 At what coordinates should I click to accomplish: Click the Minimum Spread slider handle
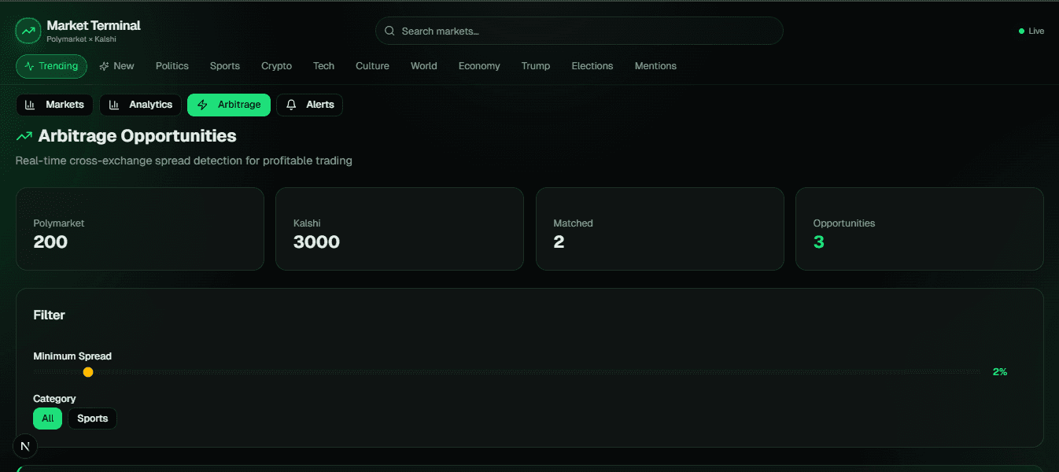tap(88, 372)
